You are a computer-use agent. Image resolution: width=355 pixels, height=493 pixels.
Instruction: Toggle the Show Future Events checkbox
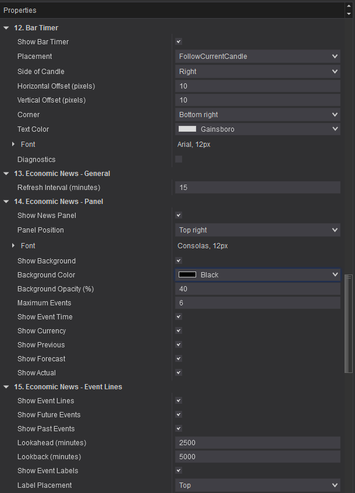179,415
